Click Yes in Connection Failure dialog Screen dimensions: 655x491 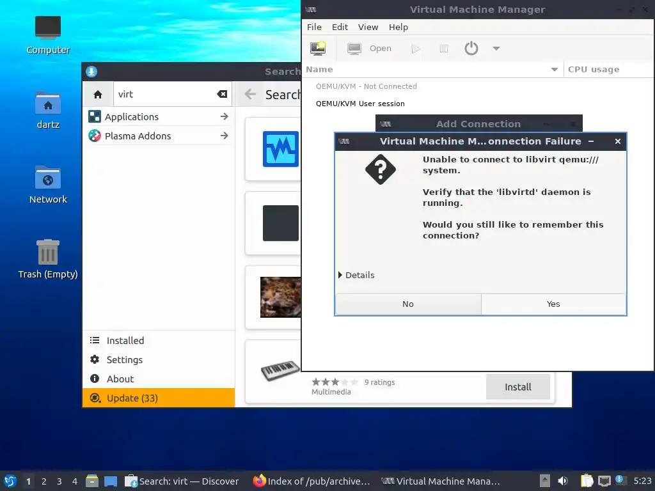pos(553,304)
